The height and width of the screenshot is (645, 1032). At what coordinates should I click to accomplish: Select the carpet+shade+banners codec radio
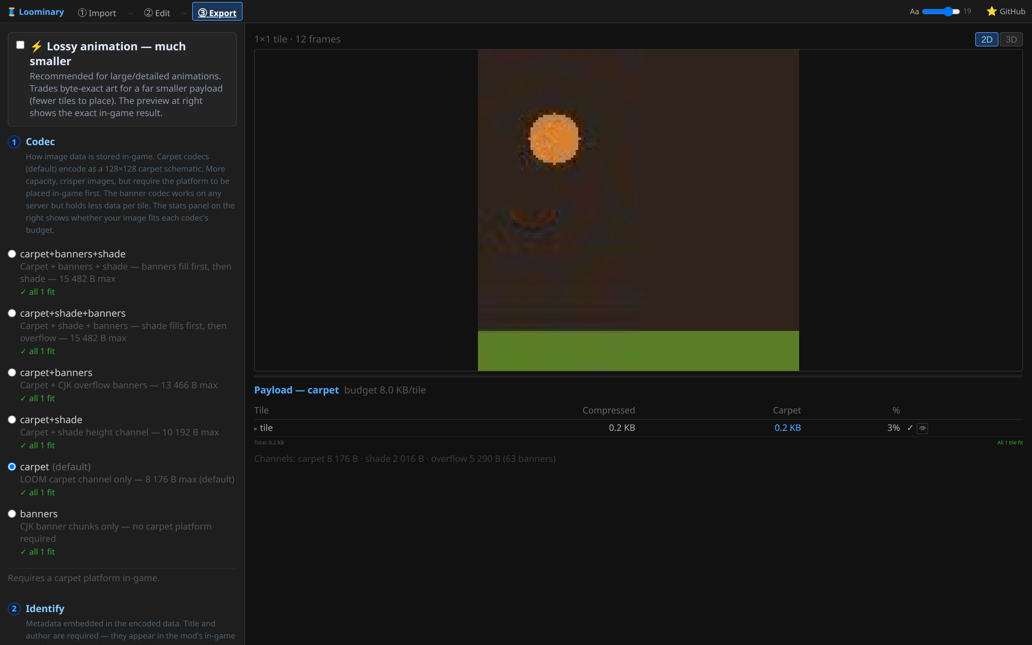point(12,313)
